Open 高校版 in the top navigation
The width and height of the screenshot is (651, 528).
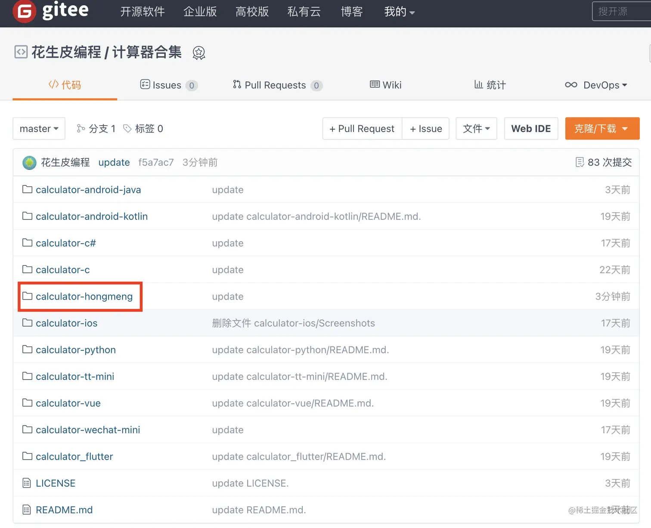tap(252, 12)
